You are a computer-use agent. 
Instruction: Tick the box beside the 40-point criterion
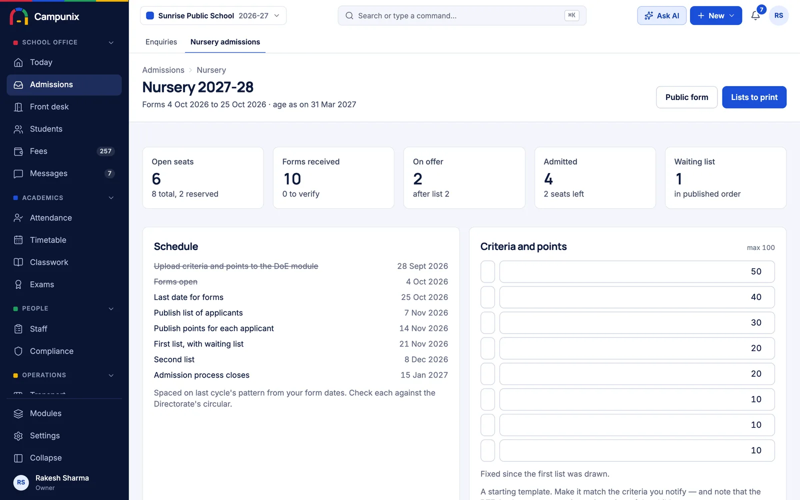487,297
